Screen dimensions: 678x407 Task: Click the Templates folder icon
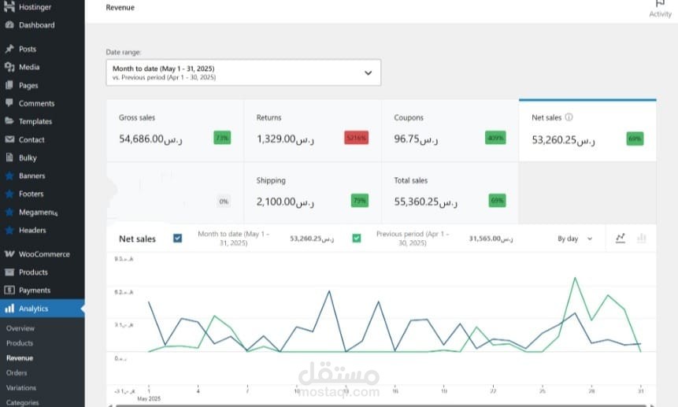pyautogui.click(x=9, y=121)
